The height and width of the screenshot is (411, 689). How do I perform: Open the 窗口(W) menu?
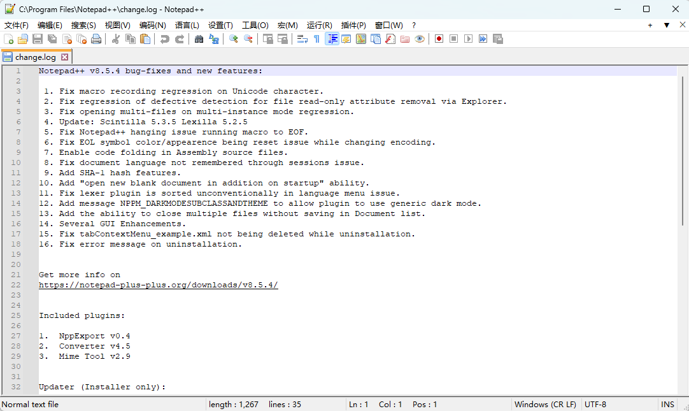click(388, 25)
